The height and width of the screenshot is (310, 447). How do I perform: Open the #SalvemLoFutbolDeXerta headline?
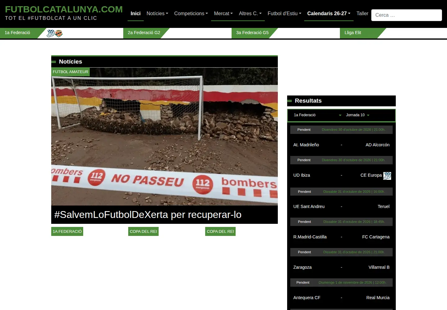coord(148,215)
